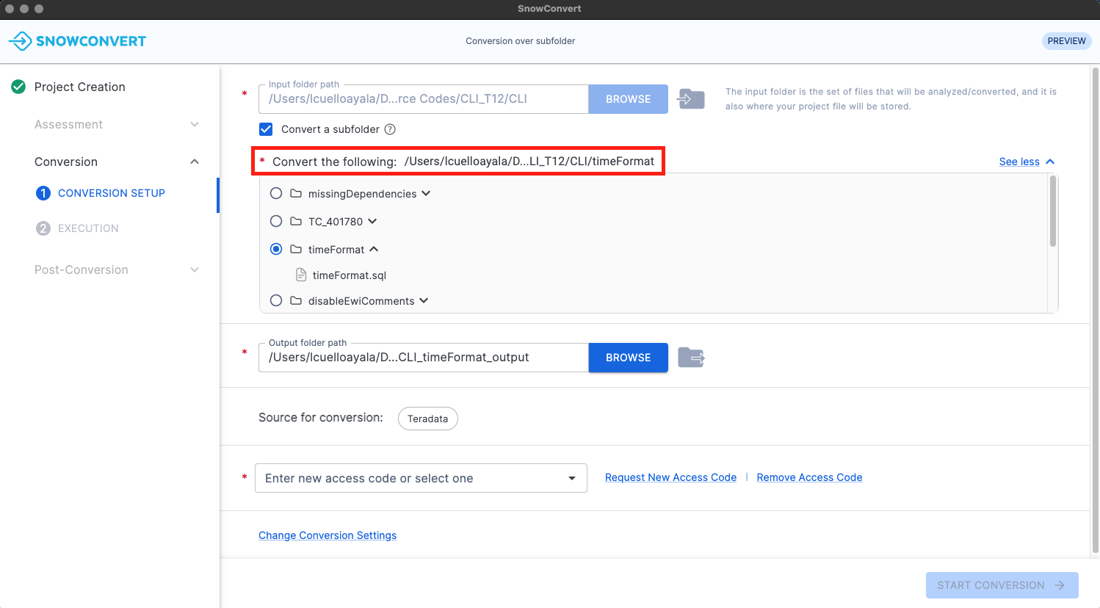Image resolution: width=1100 pixels, height=608 pixels.
Task: Click the Execution step 2 icon
Action: tap(43, 228)
